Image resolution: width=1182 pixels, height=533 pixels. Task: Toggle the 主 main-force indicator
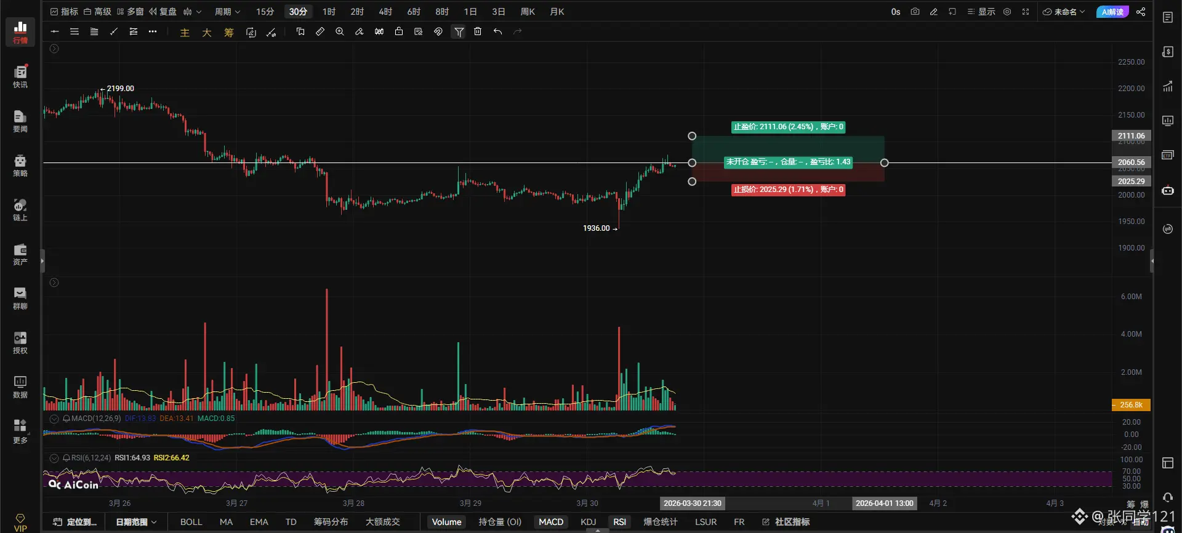click(x=185, y=32)
